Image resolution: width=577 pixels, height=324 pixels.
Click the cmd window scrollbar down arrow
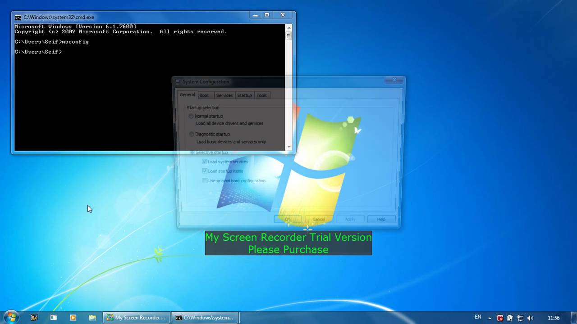tap(288, 147)
